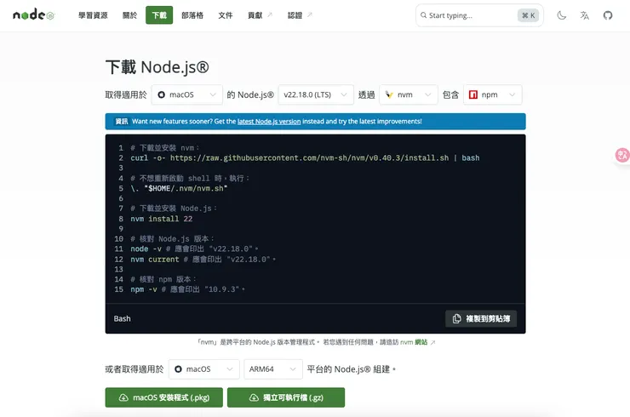The image size is (630, 417).
Task: Open the v22.18.0 (LTS) version dropdown
Action: point(316,94)
